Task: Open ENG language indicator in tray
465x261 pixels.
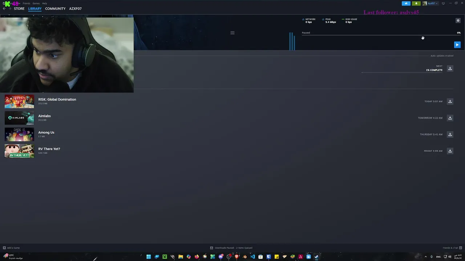Action: 438,257
